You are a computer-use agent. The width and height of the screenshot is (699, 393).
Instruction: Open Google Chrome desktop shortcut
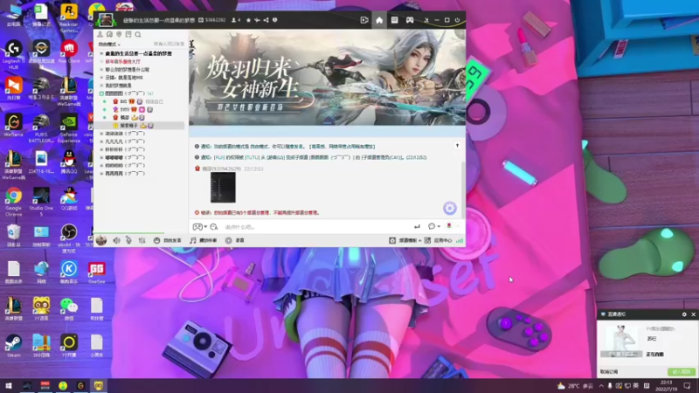(x=13, y=203)
